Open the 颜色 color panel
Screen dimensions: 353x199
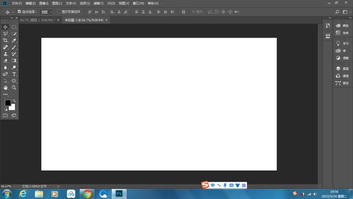pyautogui.click(x=342, y=25)
